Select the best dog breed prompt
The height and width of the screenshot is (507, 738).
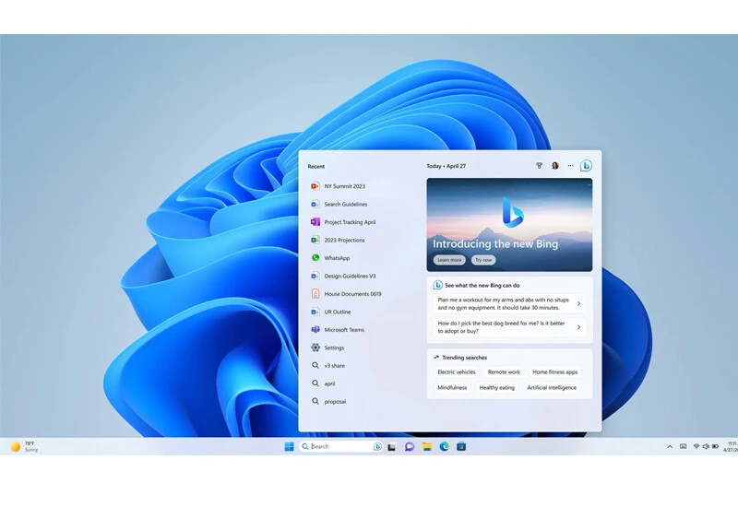click(509, 327)
